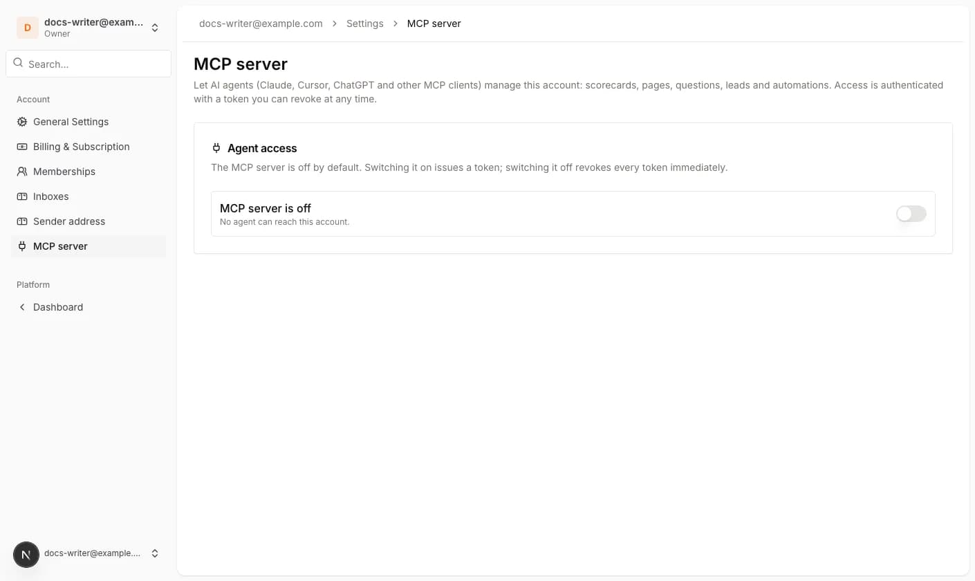The width and height of the screenshot is (975, 581).
Task: Open the user menu chevron at bottom
Action: [155, 553]
